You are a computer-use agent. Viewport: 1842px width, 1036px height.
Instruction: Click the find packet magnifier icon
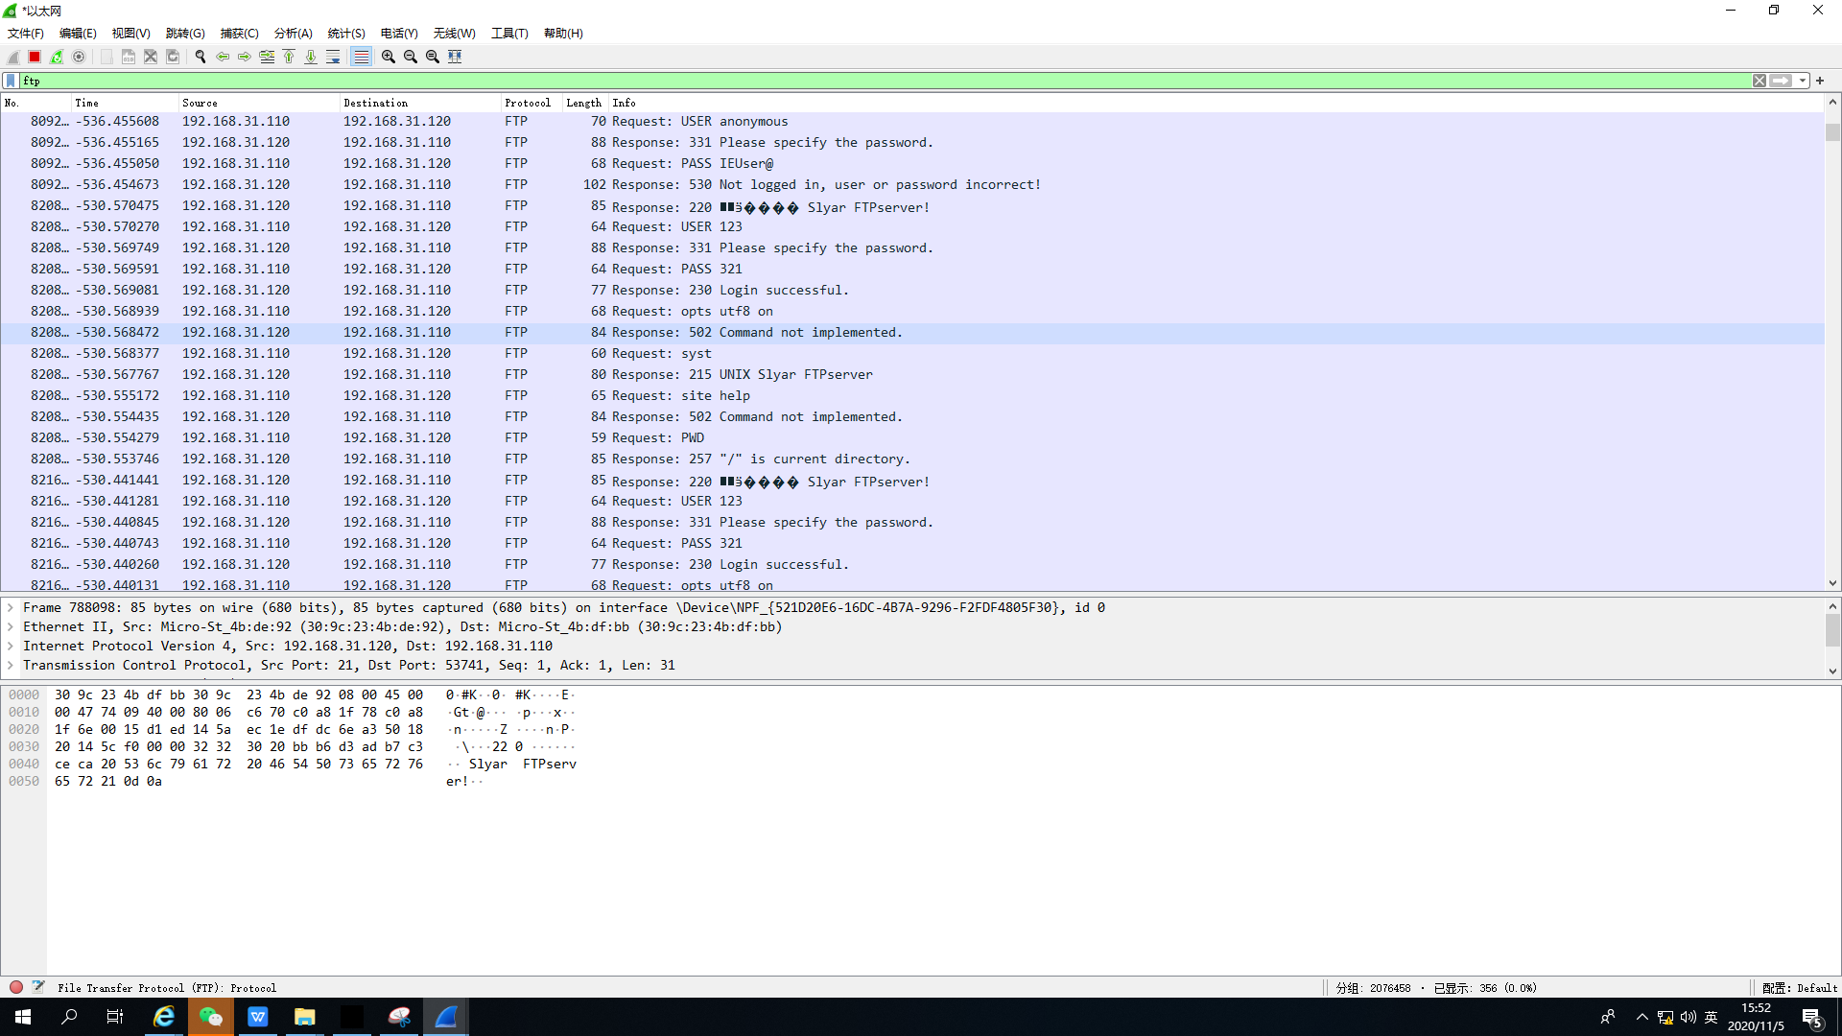201,57
